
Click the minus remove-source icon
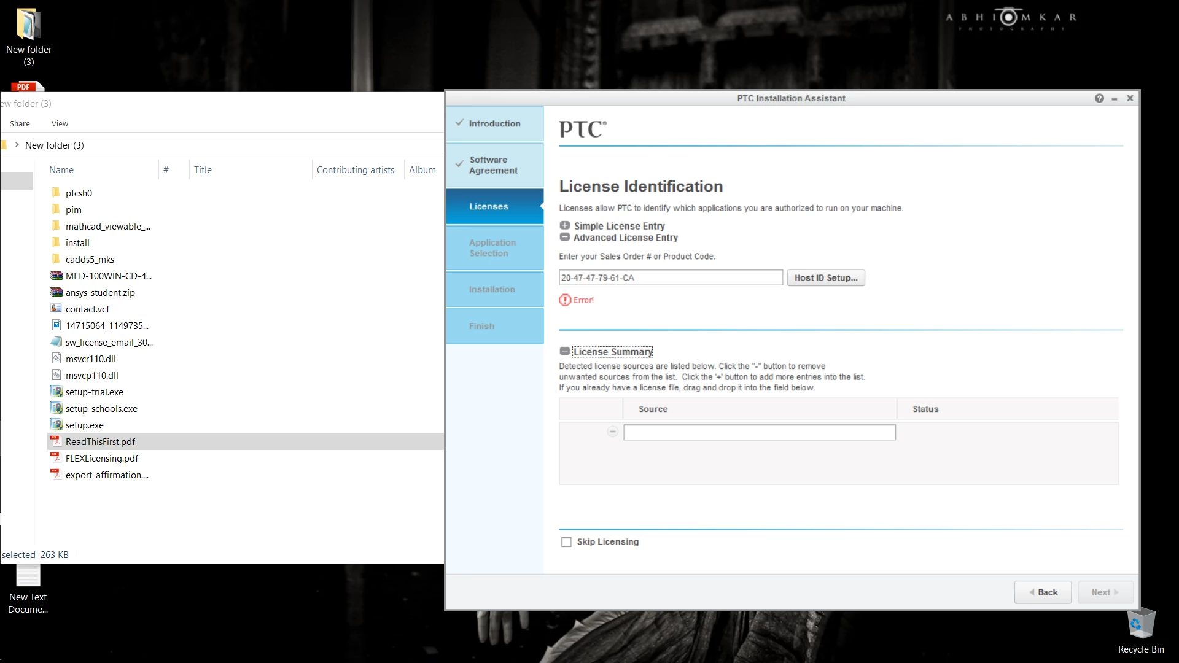tap(612, 432)
